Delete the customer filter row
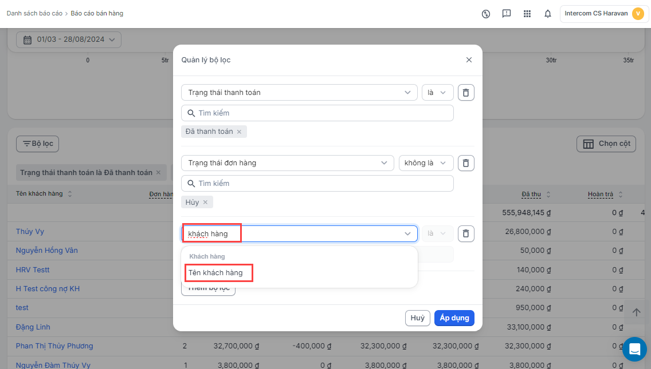The image size is (651, 369). [466, 233]
